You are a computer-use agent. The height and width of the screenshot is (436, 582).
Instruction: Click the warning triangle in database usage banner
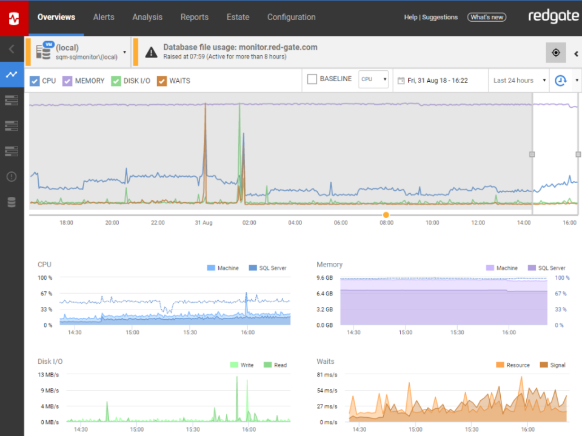coord(149,52)
